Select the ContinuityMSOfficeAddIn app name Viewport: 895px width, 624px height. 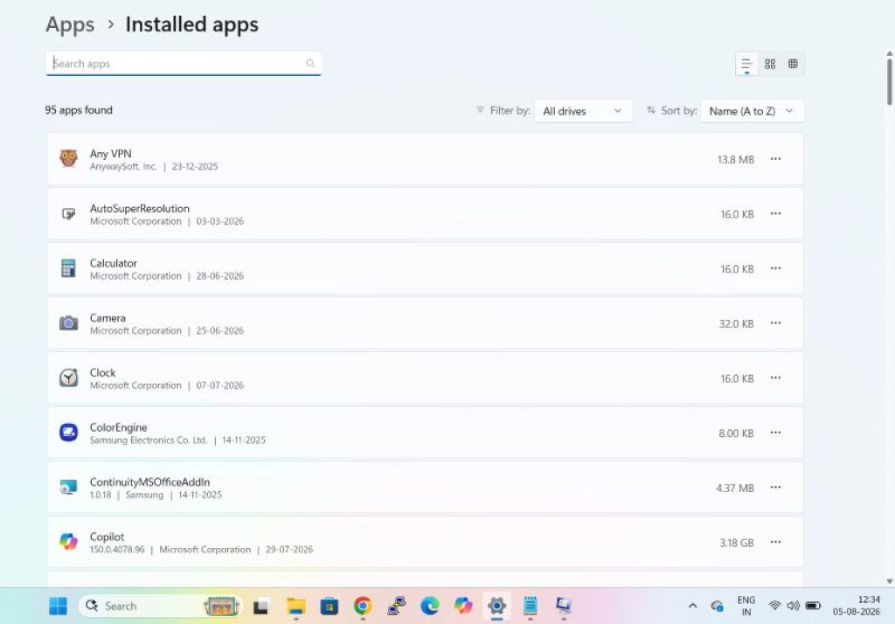point(149,482)
